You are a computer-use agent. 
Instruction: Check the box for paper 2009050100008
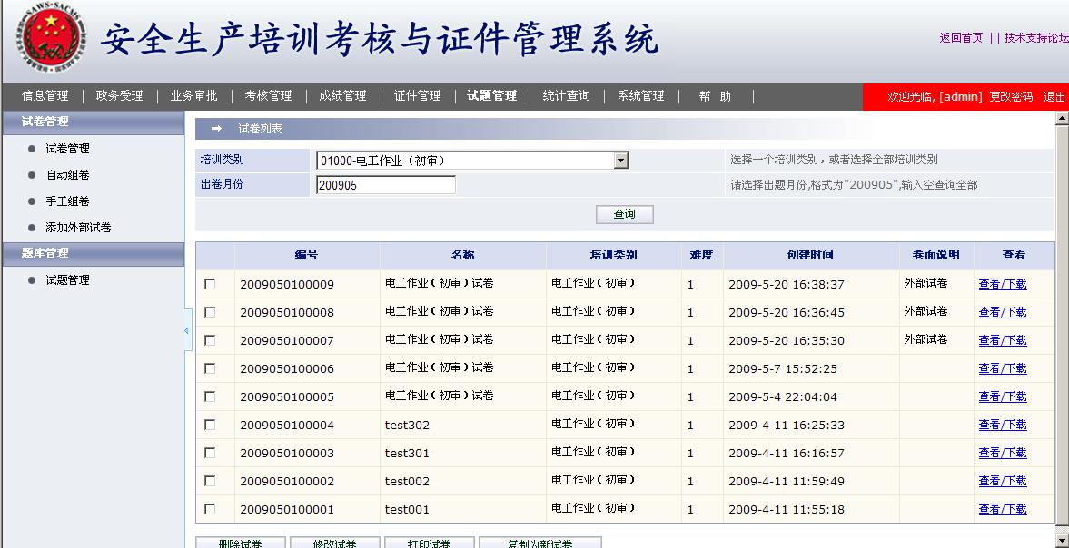click(x=210, y=312)
